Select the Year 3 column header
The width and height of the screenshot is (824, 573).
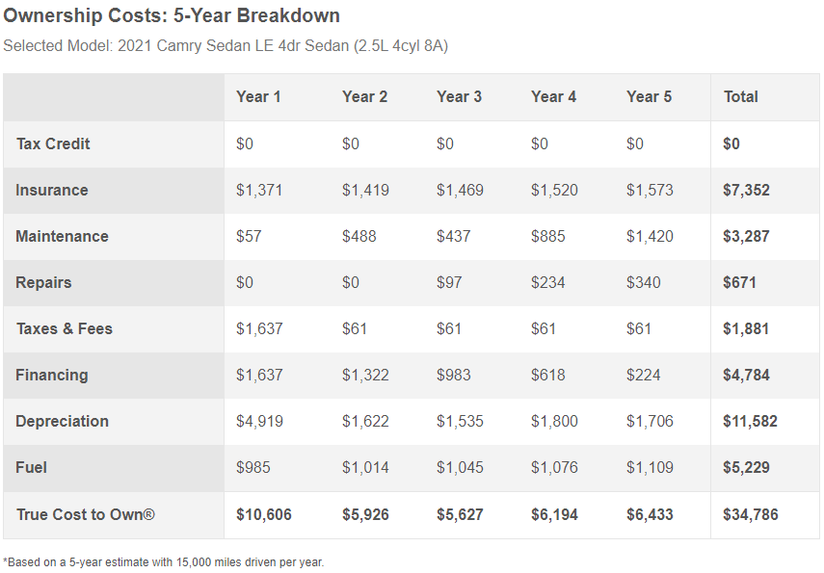pyautogui.click(x=459, y=96)
